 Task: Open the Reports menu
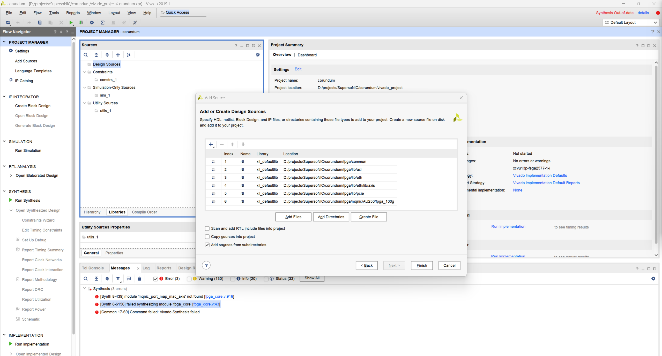click(73, 13)
